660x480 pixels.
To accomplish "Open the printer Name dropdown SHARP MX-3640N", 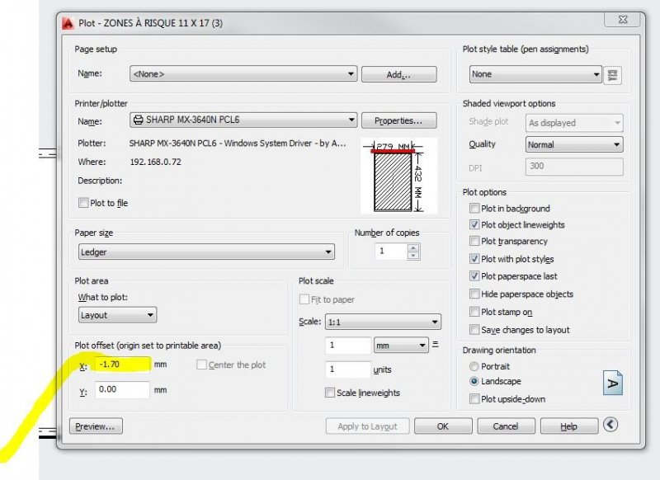I will pos(243,120).
